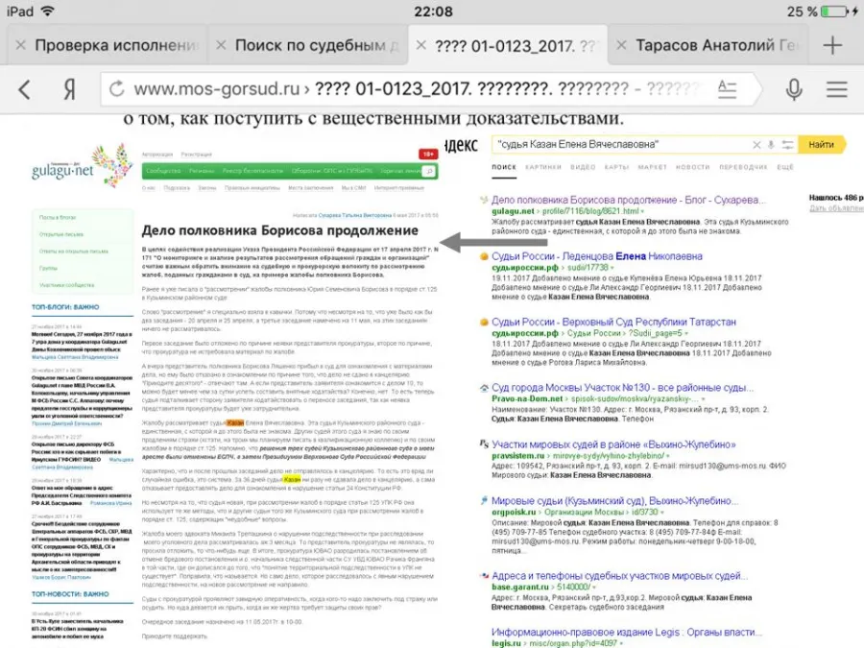
Task: Click article heading "Дело полковника Борисова продолжение"
Action: click(280, 230)
